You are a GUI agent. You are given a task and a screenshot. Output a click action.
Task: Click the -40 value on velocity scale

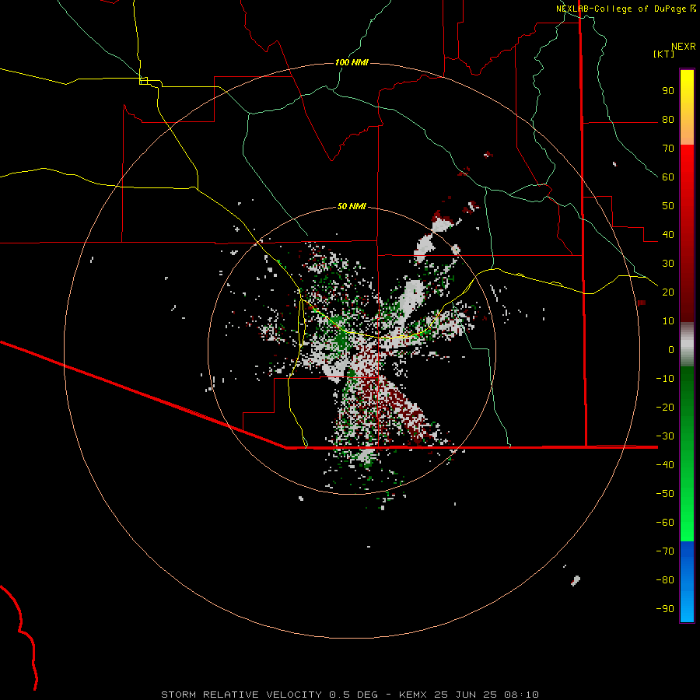point(665,465)
